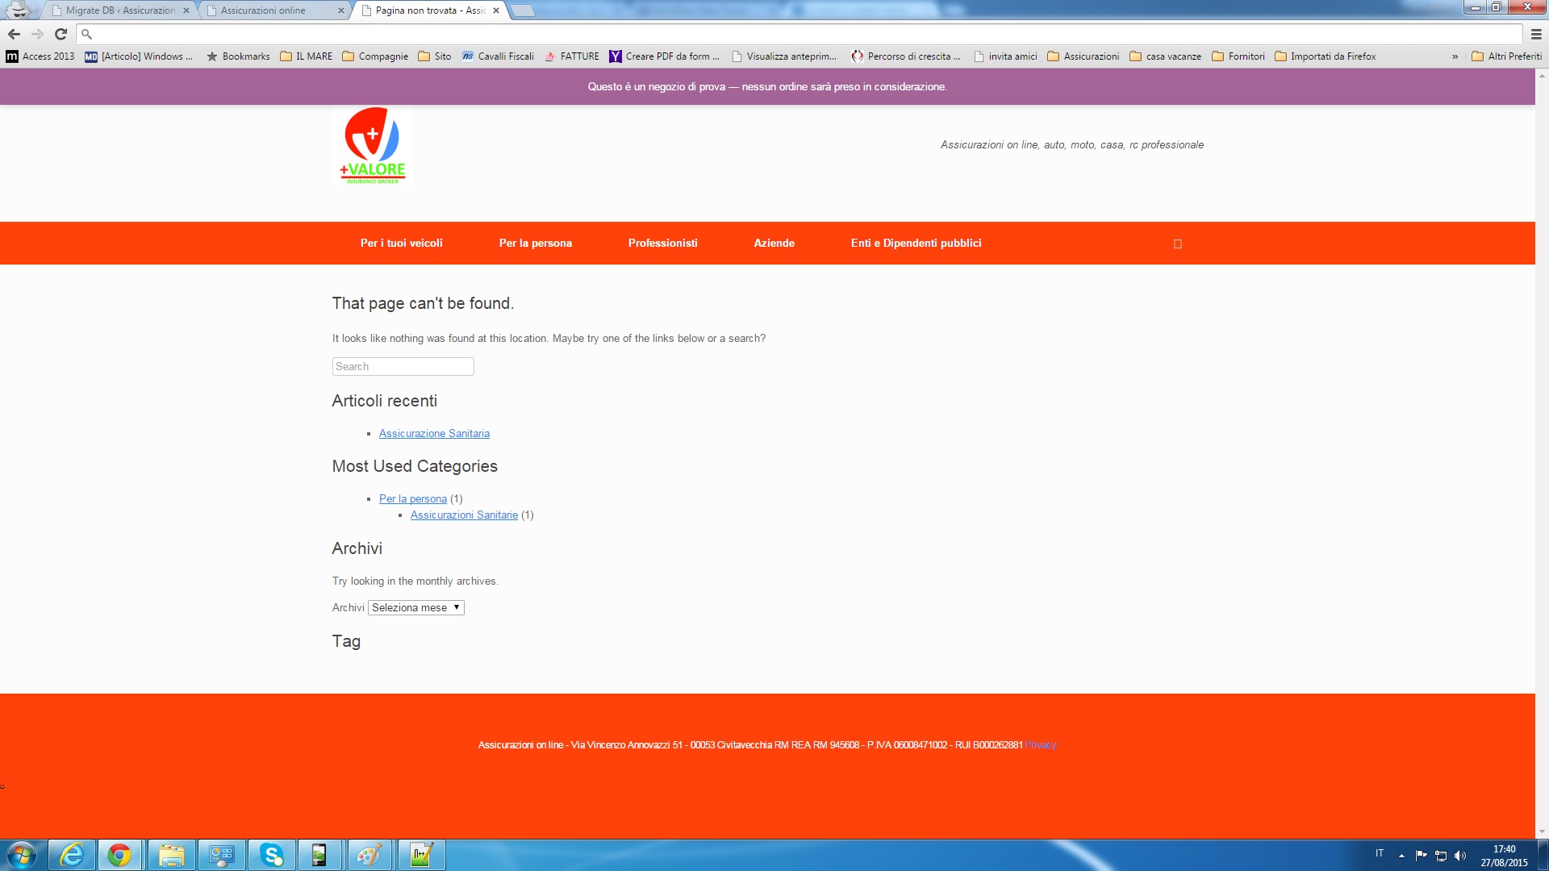1549x871 pixels.
Task: Open the Assicurazione Sanitaria article link
Action: [434, 434]
